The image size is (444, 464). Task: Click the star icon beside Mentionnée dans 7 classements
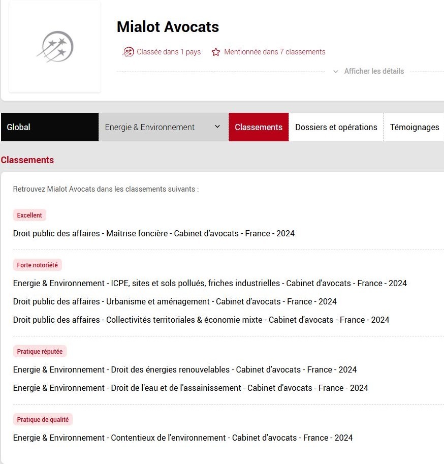[x=216, y=52]
